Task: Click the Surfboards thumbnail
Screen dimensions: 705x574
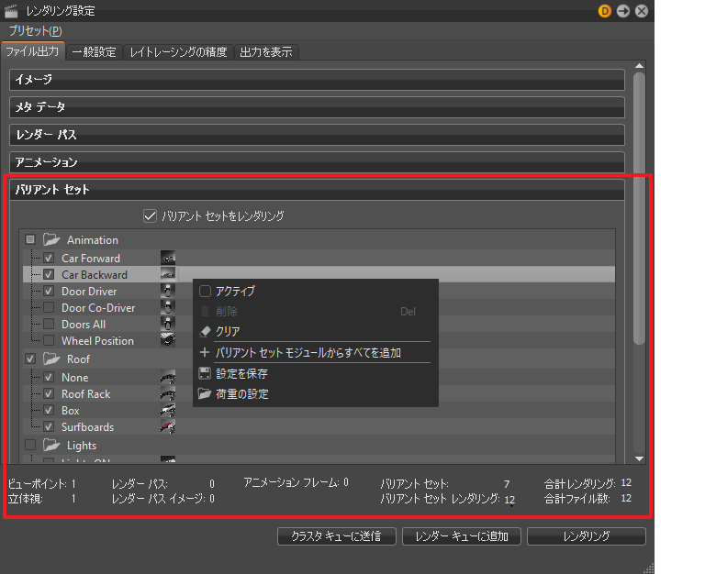Action: (168, 426)
